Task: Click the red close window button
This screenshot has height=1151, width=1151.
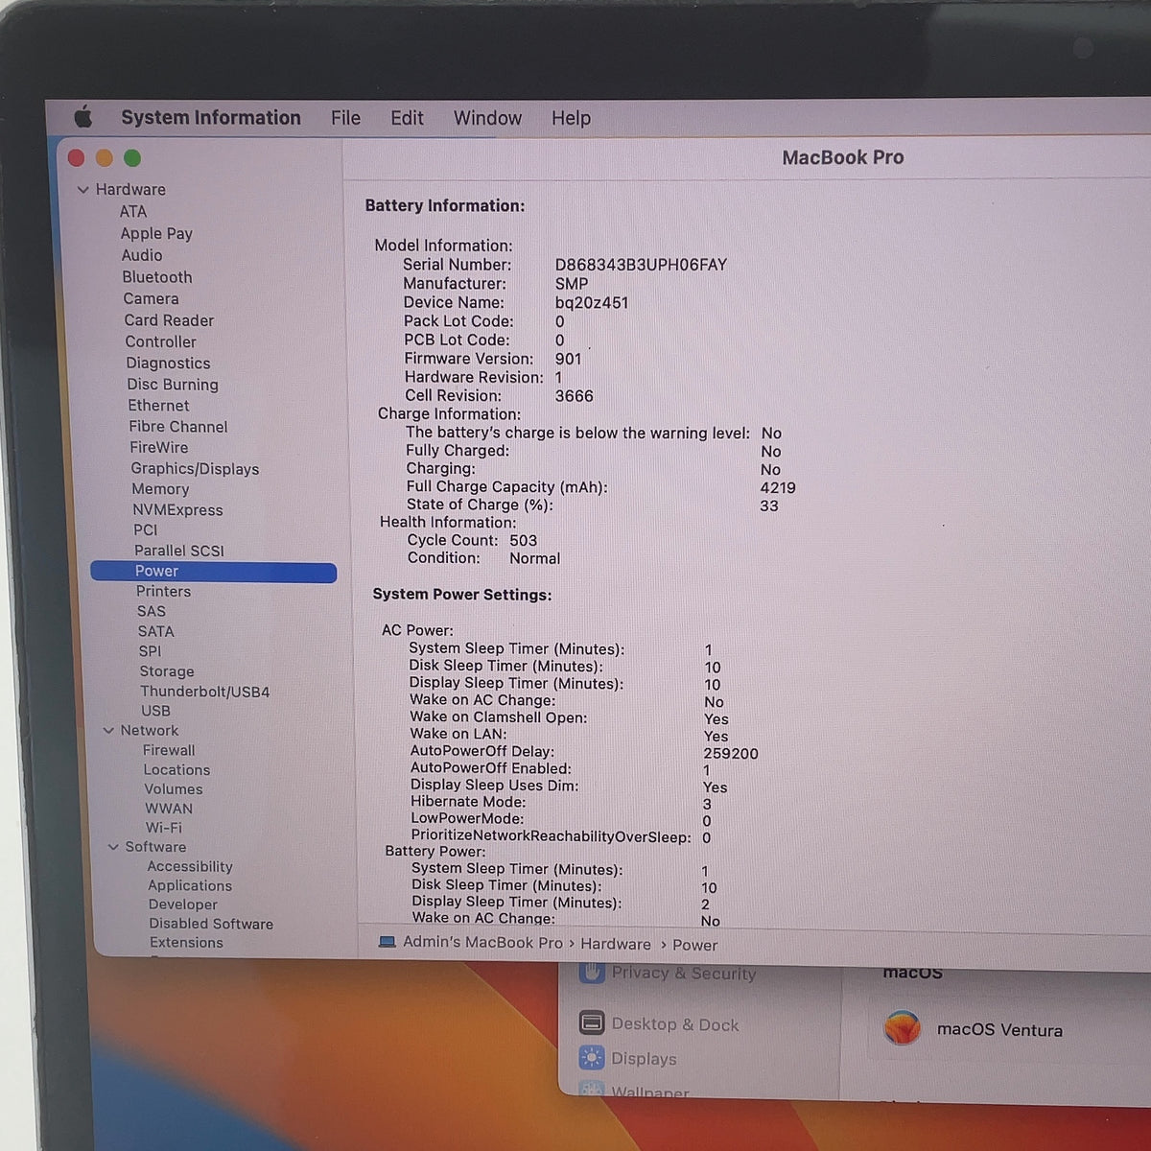Action: [x=77, y=158]
